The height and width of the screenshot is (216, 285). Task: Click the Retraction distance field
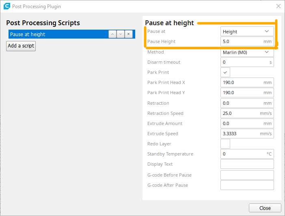click(x=247, y=103)
